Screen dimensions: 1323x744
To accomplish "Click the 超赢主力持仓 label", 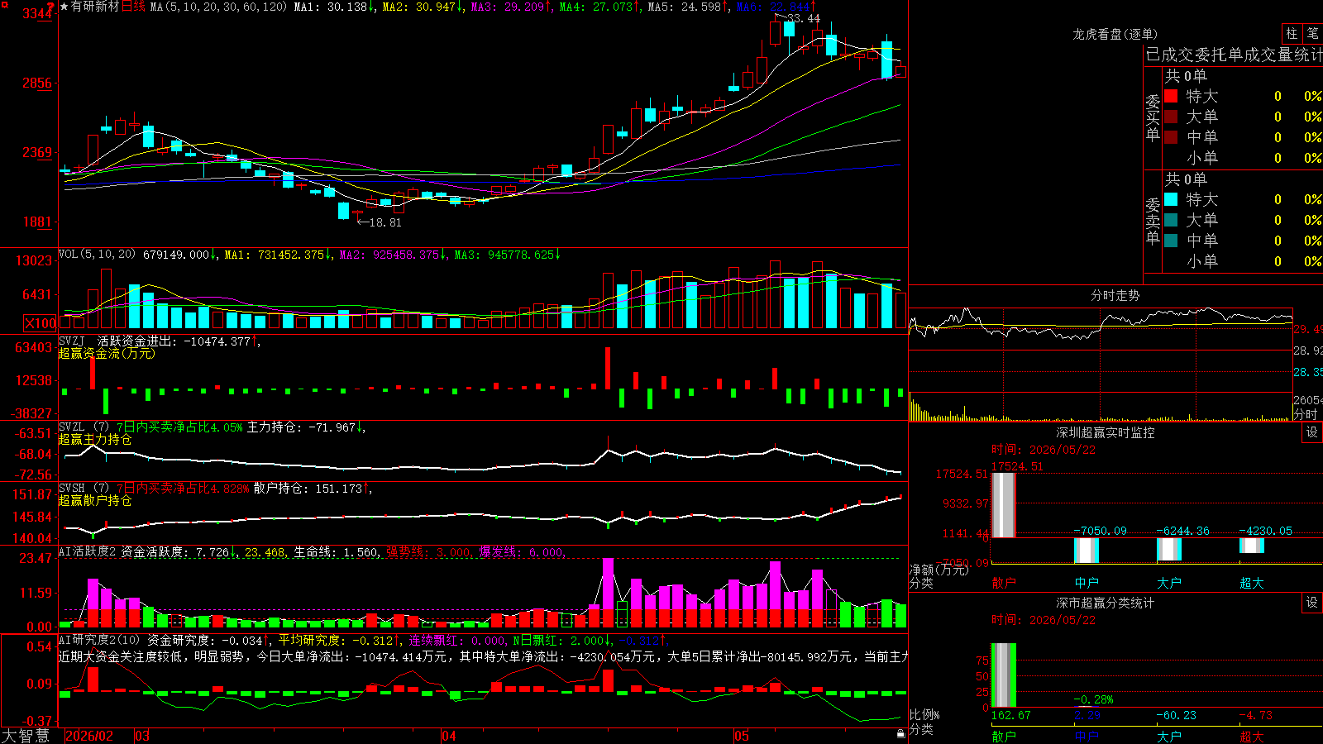I will 95,439.
